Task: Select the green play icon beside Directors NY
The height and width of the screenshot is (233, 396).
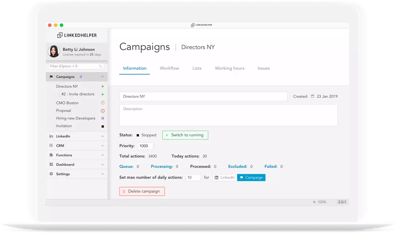Action: click(103, 86)
